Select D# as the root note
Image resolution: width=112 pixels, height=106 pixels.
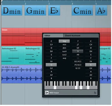click(51, 51)
